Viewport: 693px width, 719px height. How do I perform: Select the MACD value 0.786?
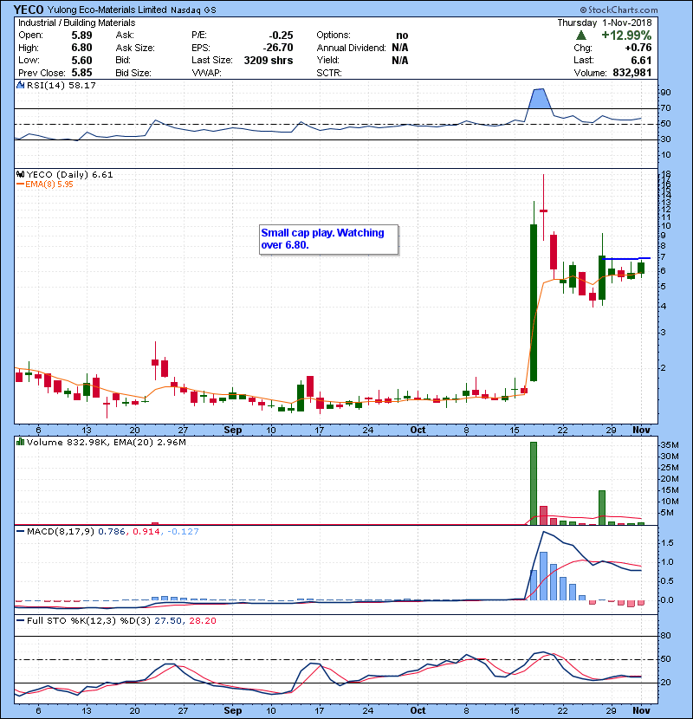coord(112,531)
